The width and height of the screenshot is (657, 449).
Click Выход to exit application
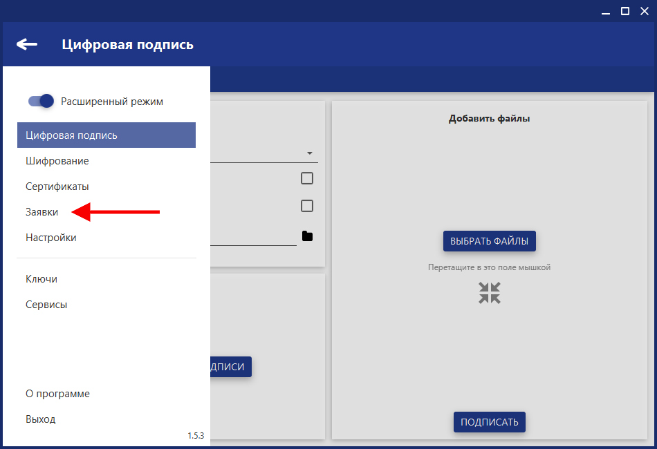pos(41,419)
